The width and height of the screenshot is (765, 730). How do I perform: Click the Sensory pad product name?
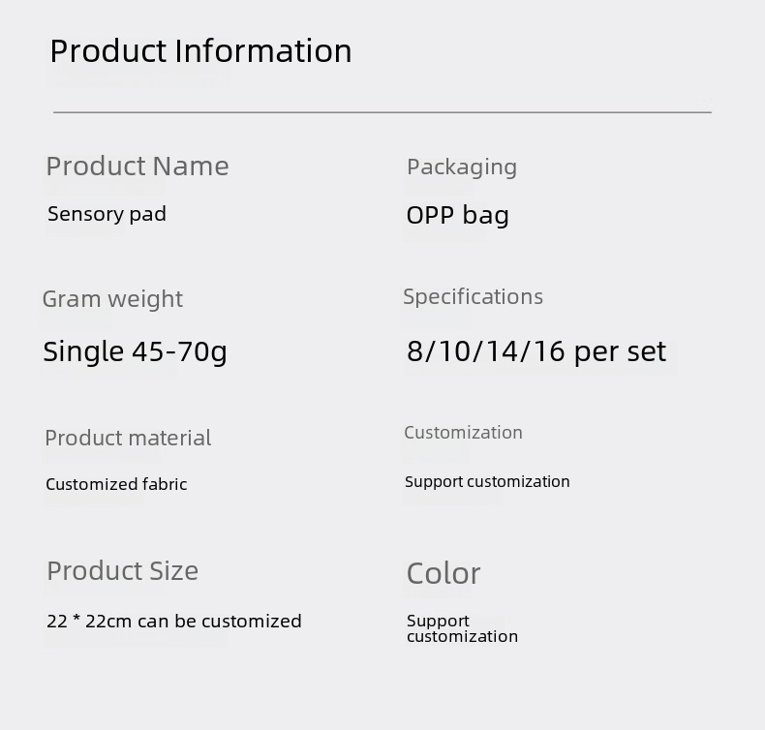pyautogui.click(x=107, y=214)
